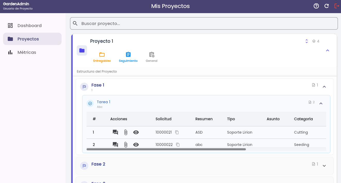Open comments for request 10000021
The width and height of the screenshot is (341, 183).
coord(115,132)
